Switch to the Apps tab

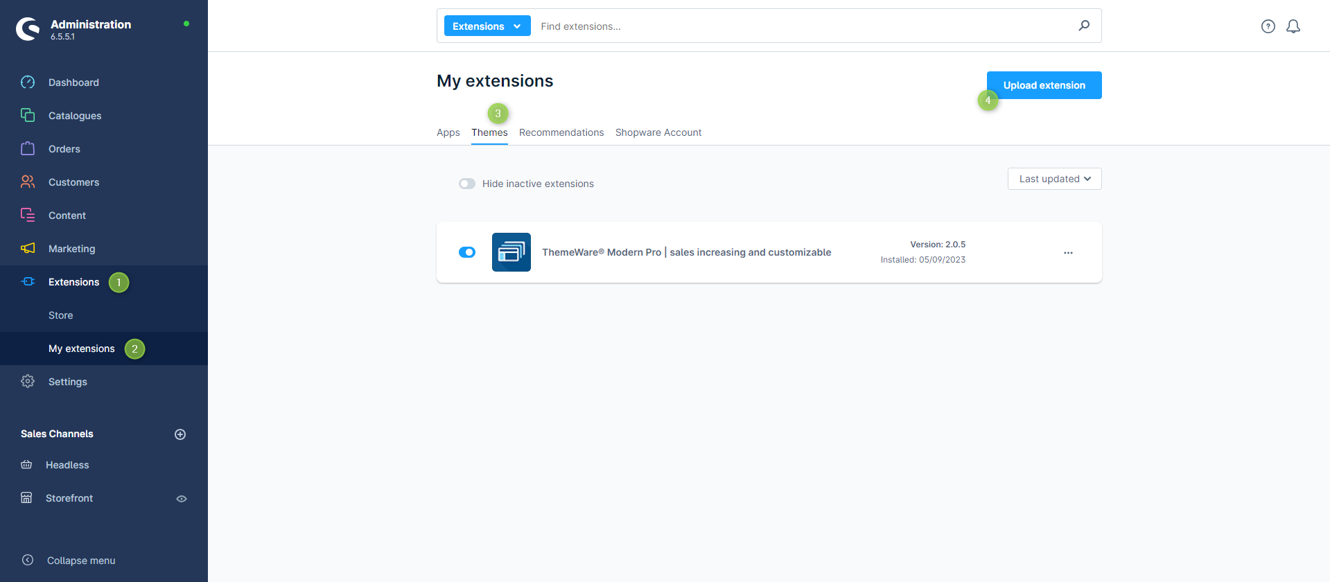(448, 132)
